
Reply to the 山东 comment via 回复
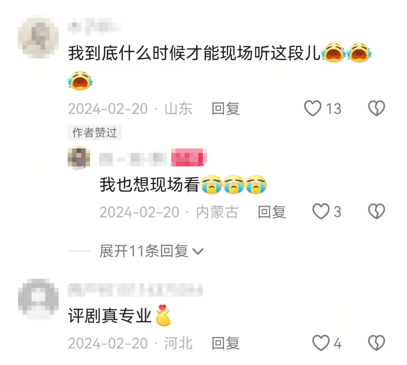(226, 109)
